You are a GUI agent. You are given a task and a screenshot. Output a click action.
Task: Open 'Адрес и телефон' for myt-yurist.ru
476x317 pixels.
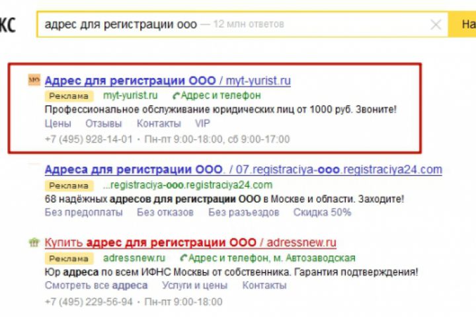pos(221,96)
